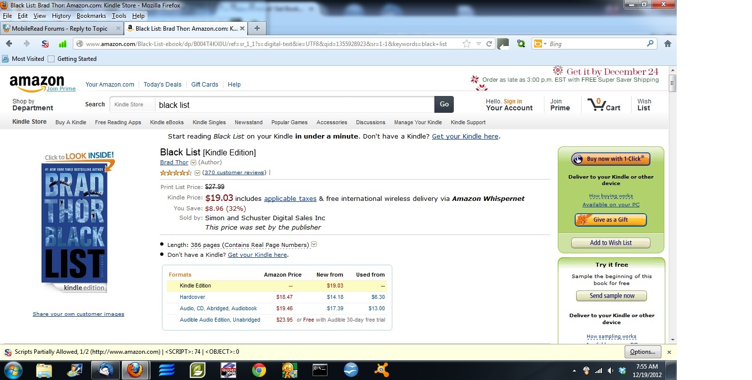The width and height of the screenshot is (752, 380).
Task: Click the Amazon address bar URL
Action: coord(267,44)
